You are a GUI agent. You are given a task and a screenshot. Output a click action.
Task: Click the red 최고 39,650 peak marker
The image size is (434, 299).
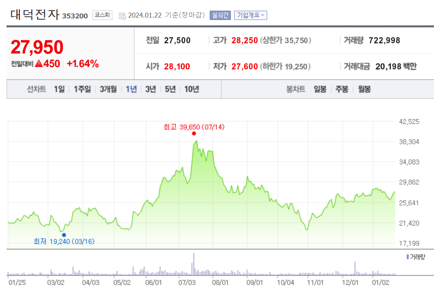point(194,134)
